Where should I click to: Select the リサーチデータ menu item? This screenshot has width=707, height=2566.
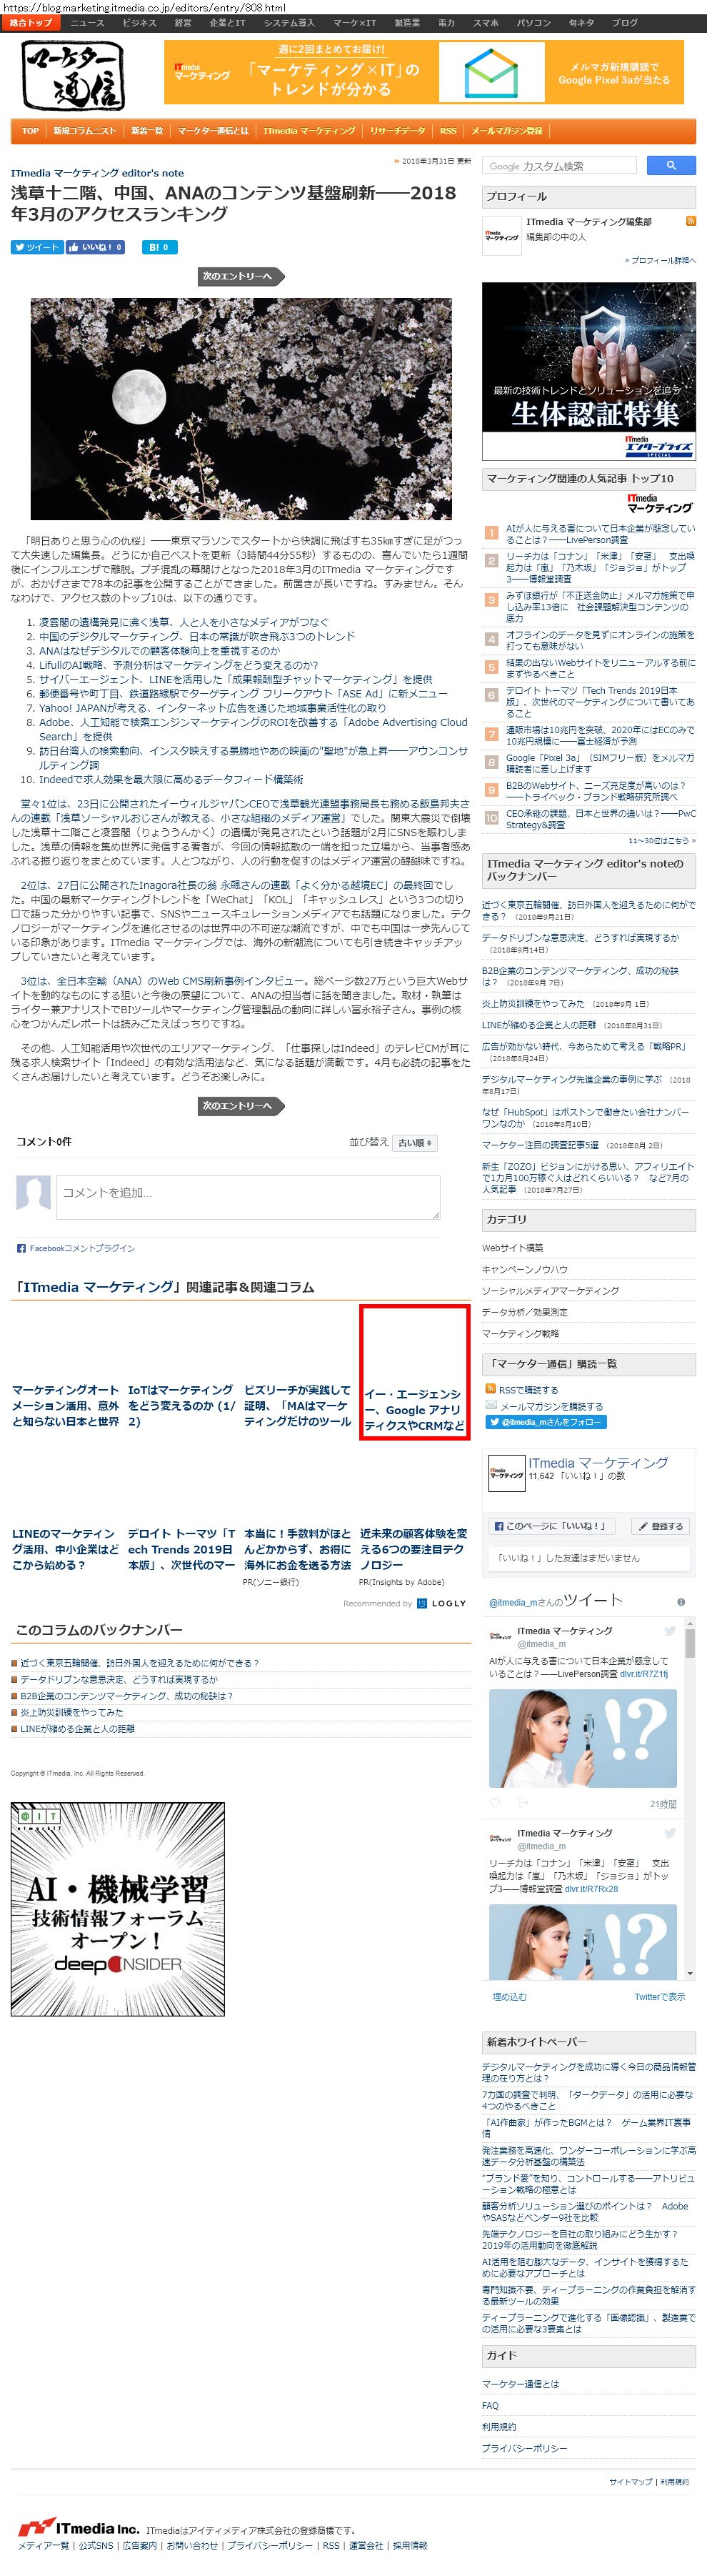397,131
